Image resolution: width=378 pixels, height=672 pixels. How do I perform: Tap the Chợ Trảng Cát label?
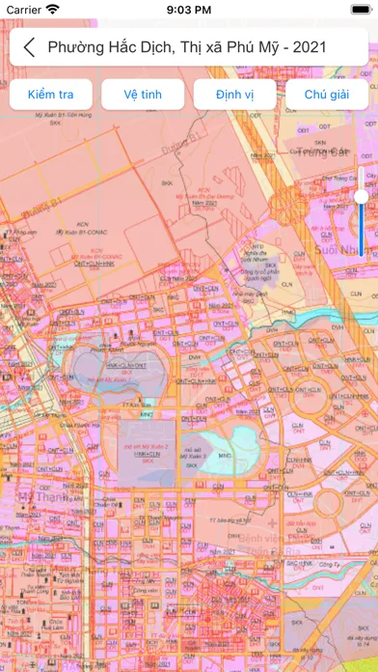[339, 178]
